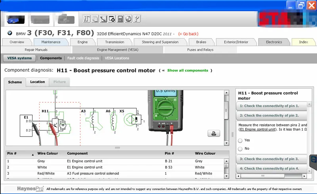Click the copy documents toolbar icon

[x=95, y=19]
